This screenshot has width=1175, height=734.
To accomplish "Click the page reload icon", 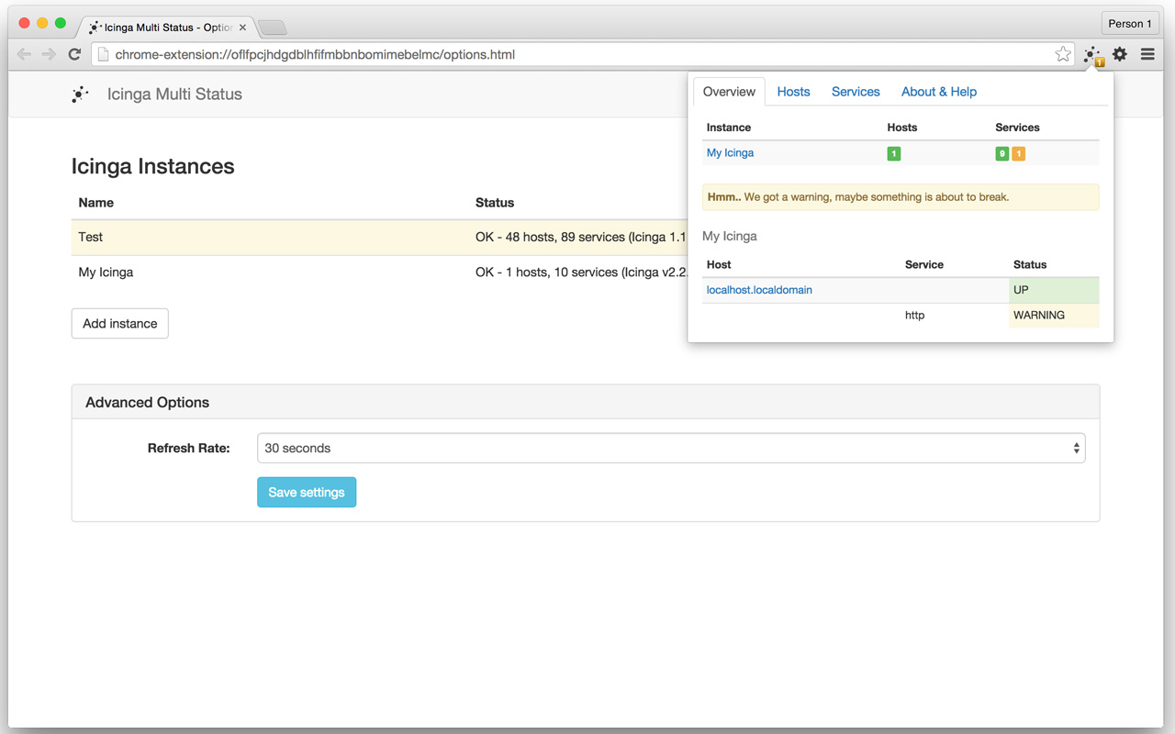I will [74, 54].
